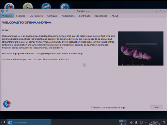167x125 pixels.
Task: Open the network display tray icon
Action: tap(141, 122)
